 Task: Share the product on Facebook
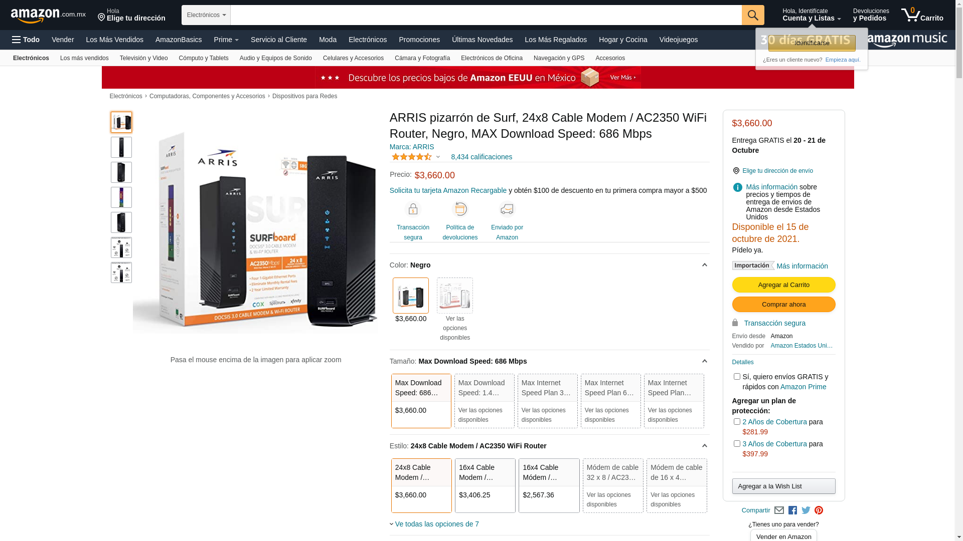(x=792, y=510)
